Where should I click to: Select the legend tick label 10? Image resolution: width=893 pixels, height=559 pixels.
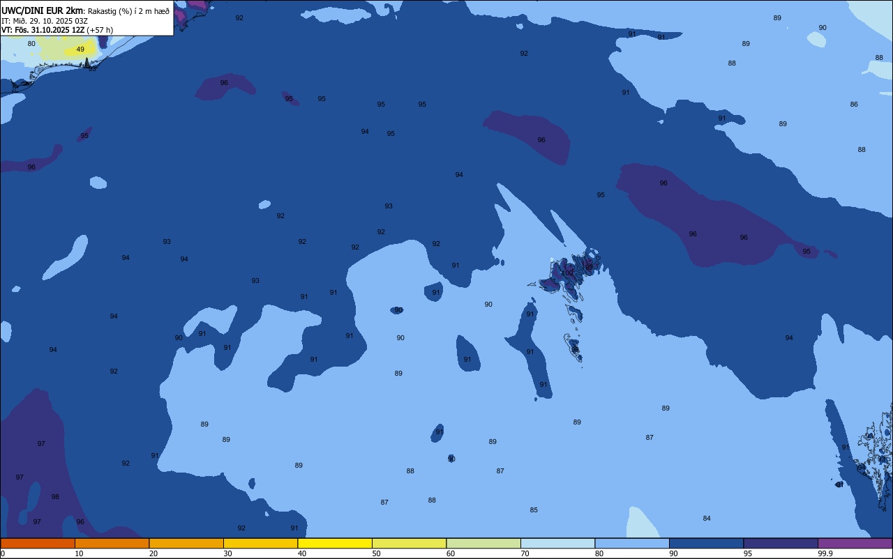79,553
